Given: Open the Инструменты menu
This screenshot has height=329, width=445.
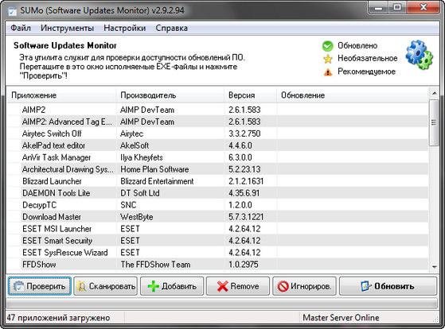Looking at the screenshot, I should point(67,28).
